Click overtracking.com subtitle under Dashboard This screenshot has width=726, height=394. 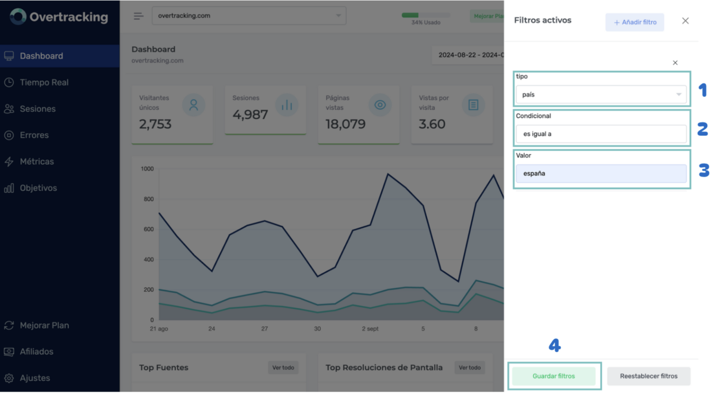tap(157, 61)
